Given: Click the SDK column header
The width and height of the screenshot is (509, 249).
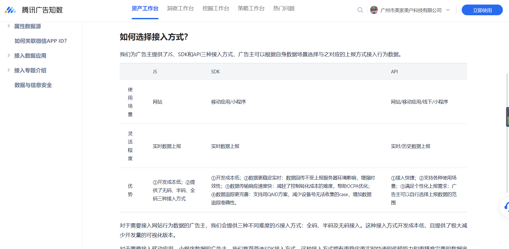Looking at the screenshot, I should [215, 72].
